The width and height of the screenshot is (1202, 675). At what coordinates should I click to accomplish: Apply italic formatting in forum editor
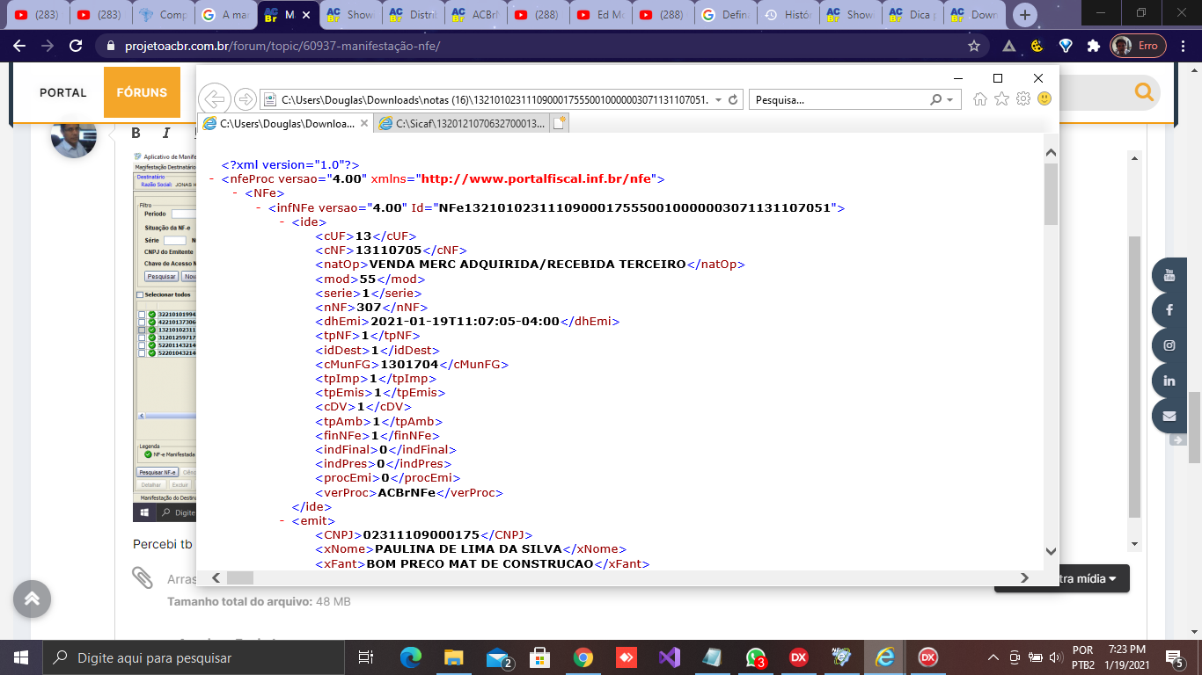165,133
